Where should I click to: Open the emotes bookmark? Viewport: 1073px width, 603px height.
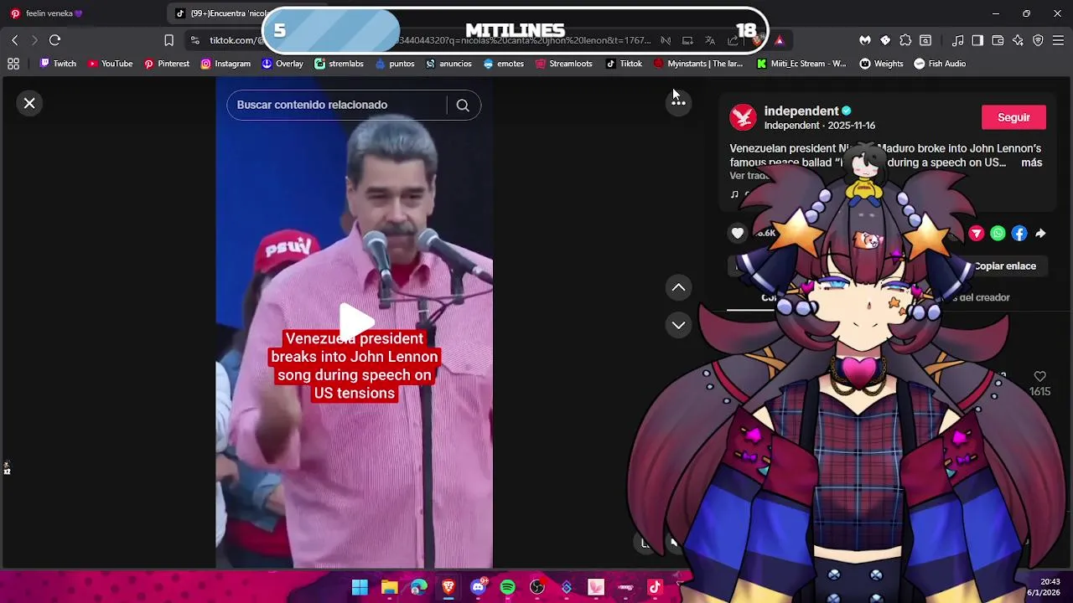[503, 64]
